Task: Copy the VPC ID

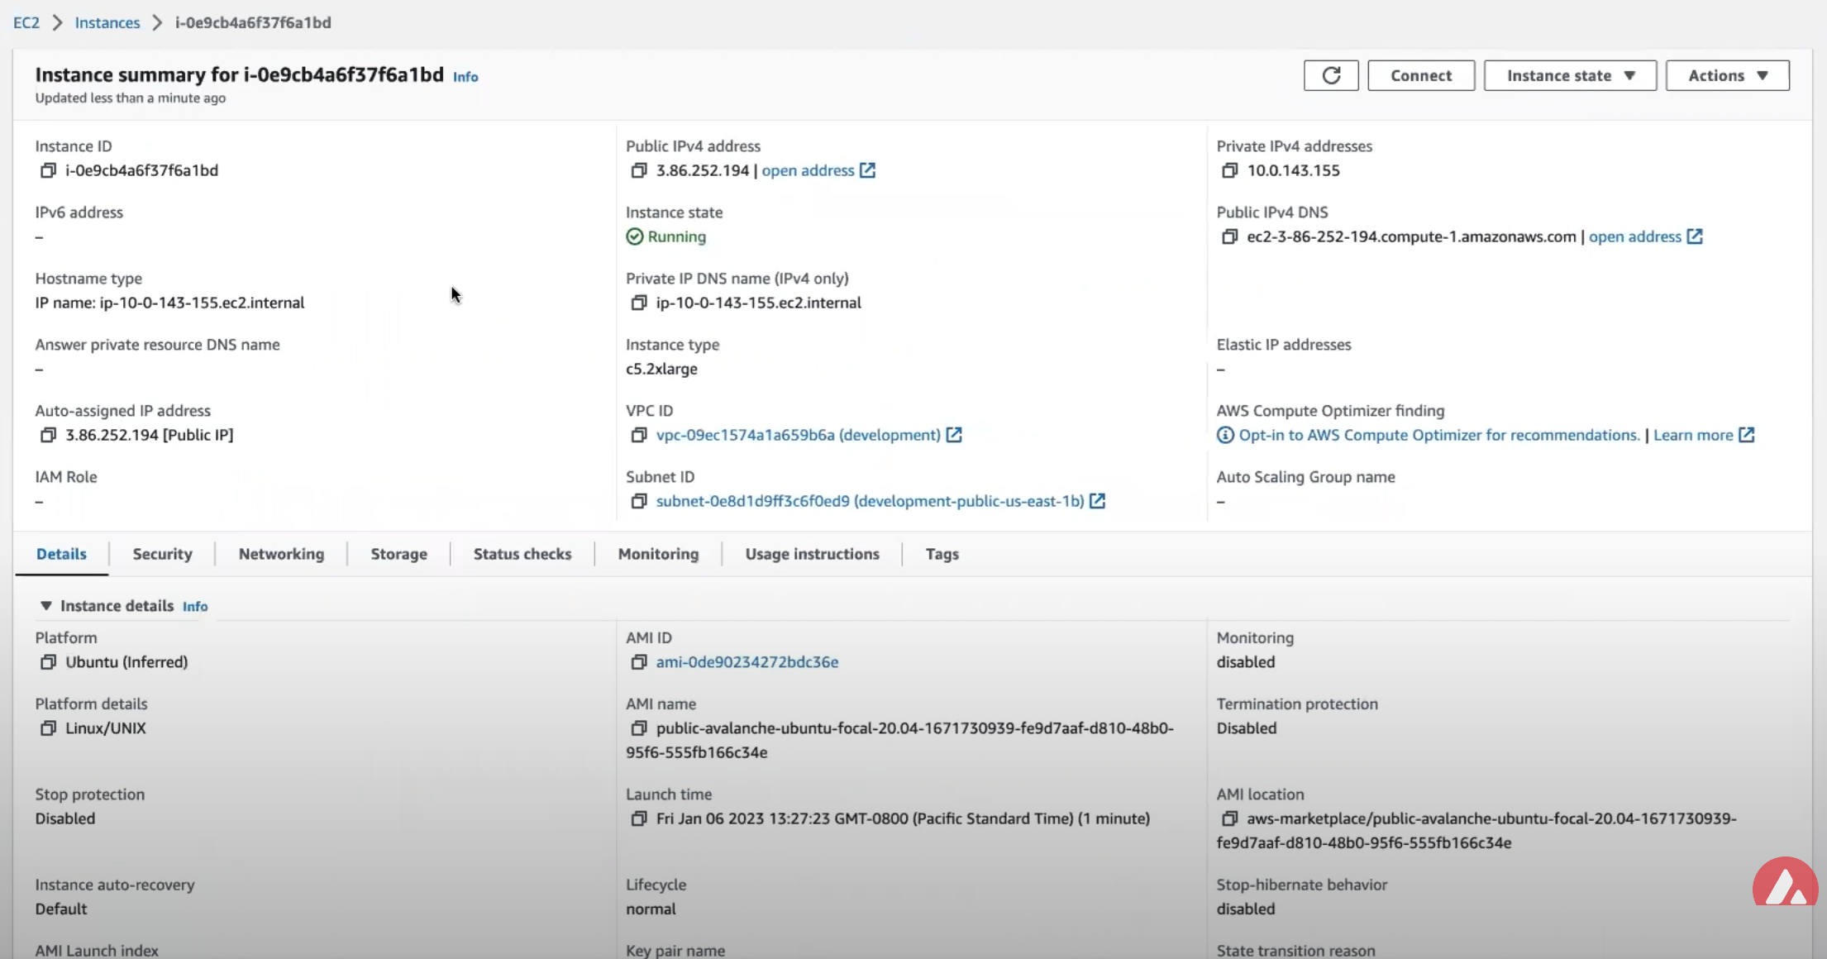Action: (x=638, y=435)
